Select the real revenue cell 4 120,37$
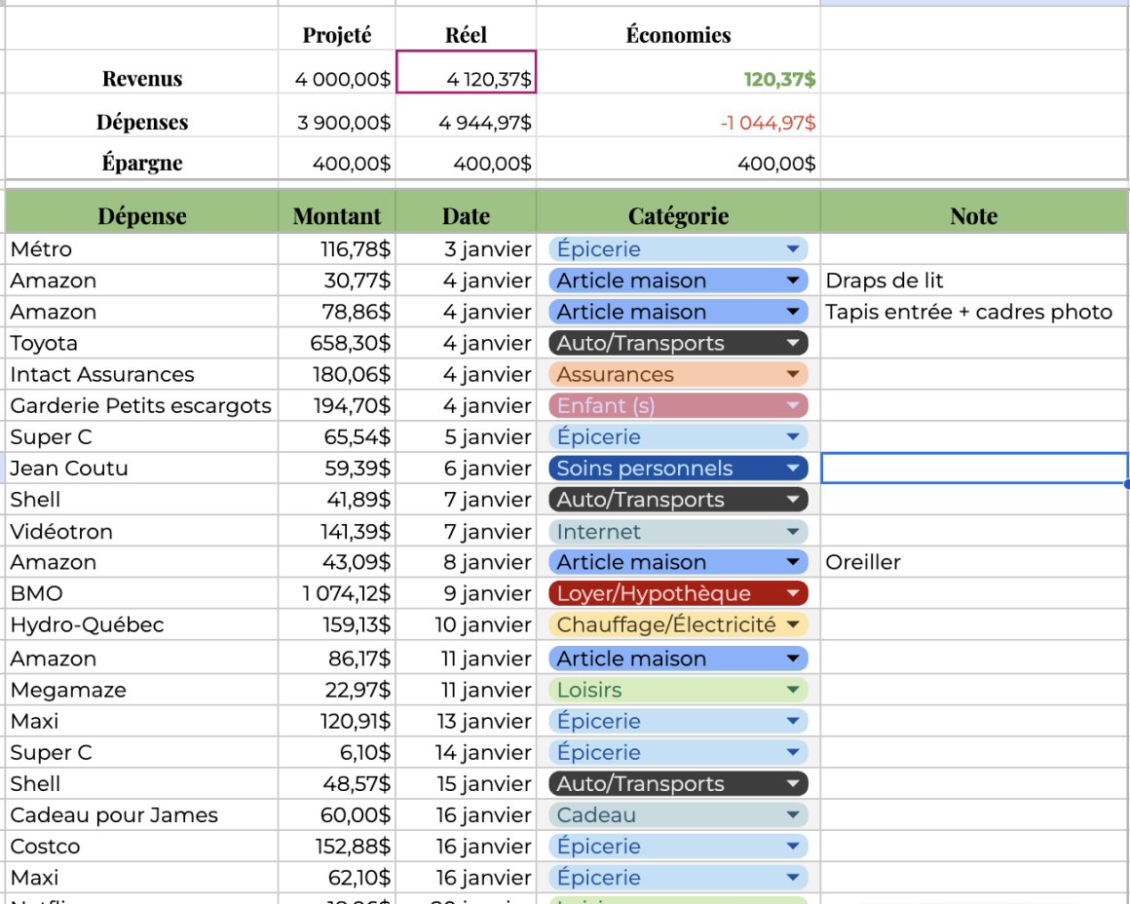This screenshot has width=1130, height=904. pos(466,79)
